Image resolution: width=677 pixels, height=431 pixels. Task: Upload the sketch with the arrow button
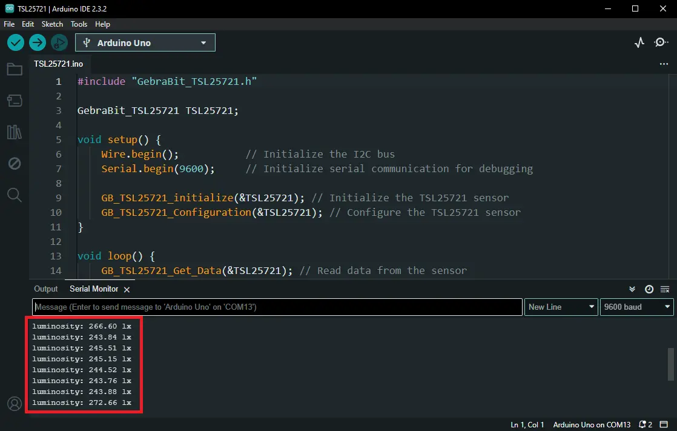point(38,42)
